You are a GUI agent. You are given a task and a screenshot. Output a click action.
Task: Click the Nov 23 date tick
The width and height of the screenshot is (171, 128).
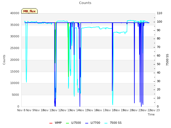coord(155,110)
